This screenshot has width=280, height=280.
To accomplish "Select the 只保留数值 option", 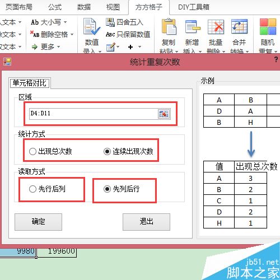I will pyautogui.click(x=128, y=34).
